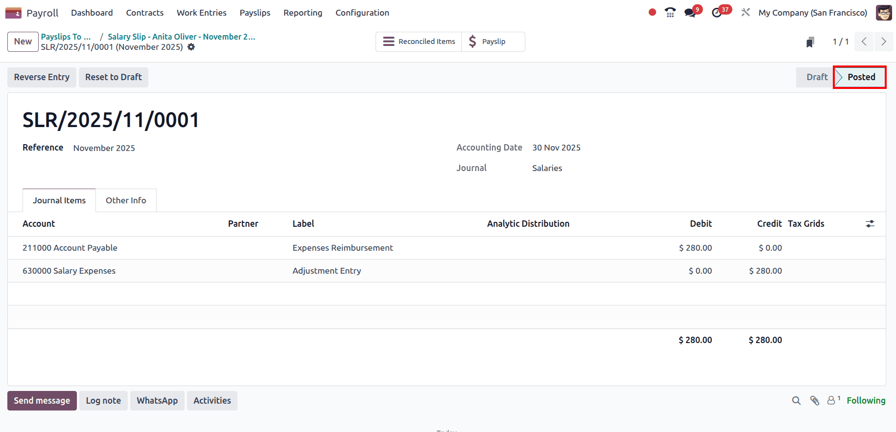Open the user avatar menu
The width and height of the screenshot is (896, 432).
[884, 13]
